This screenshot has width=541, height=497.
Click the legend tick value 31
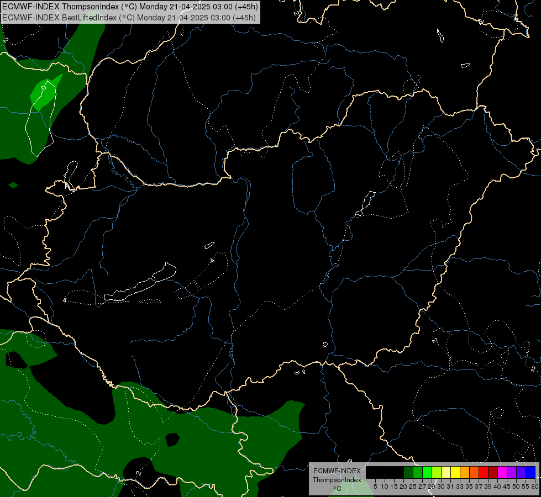pyautogui.click(x=450, y=487)
